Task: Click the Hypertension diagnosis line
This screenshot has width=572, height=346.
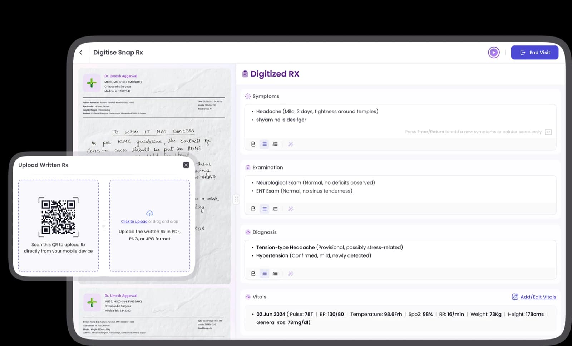Action: point(314,256)
